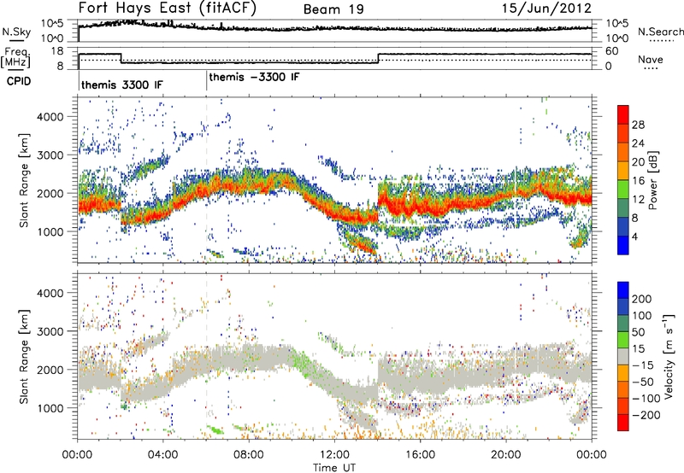Click the "12:00" time axis label

(x=334, y=455)
